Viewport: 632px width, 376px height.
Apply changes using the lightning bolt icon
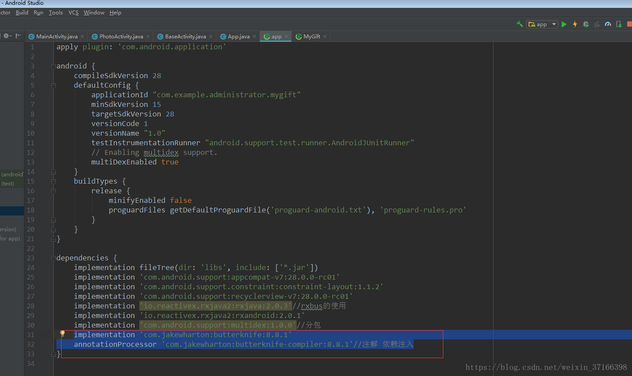tap(575, 24)
